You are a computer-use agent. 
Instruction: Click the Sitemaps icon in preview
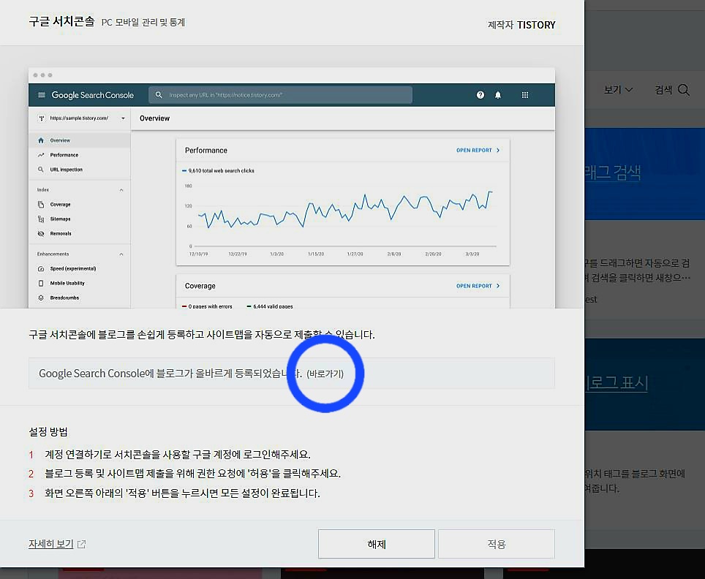(x=41, y=219)
